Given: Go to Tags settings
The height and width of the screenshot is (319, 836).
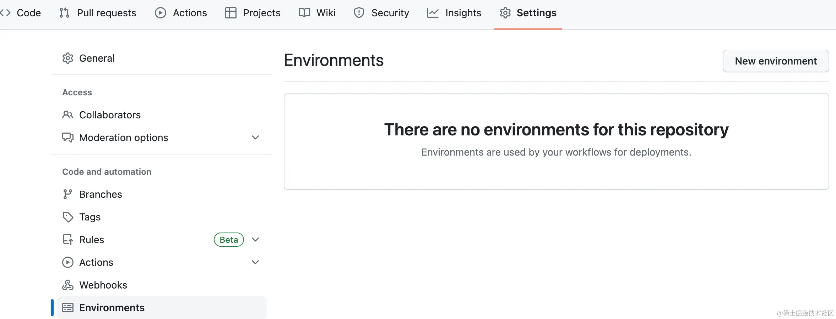Looking at the screenshot, I should [x=162, y=217].
